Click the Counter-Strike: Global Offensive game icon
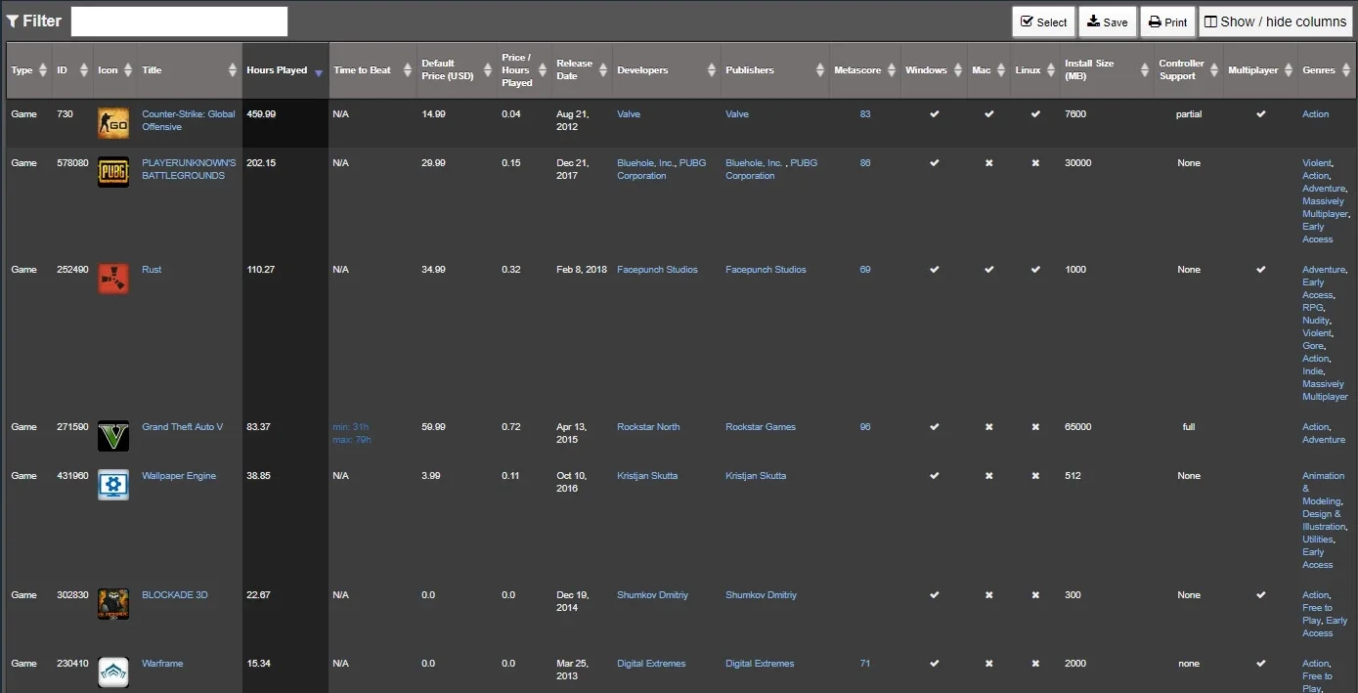 pos(113,123)
